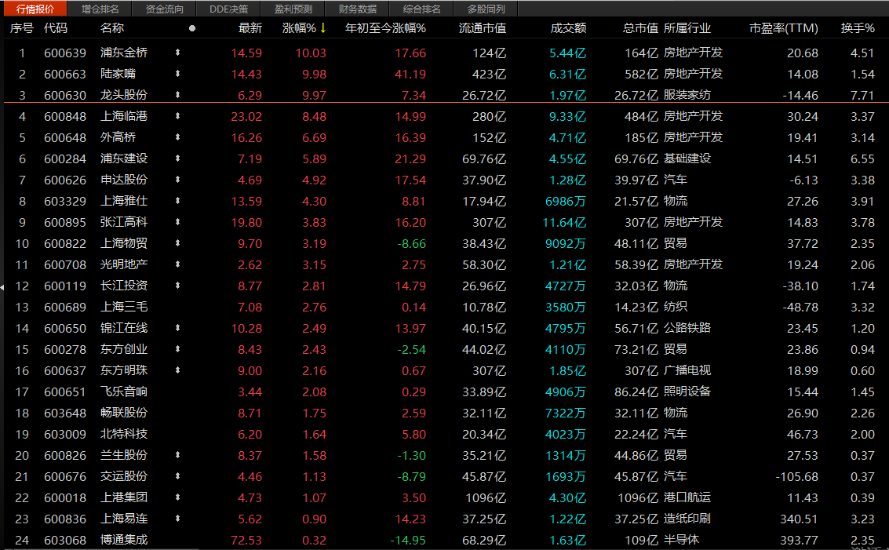Open the 多股同列 tab

[x=486, y=9]
